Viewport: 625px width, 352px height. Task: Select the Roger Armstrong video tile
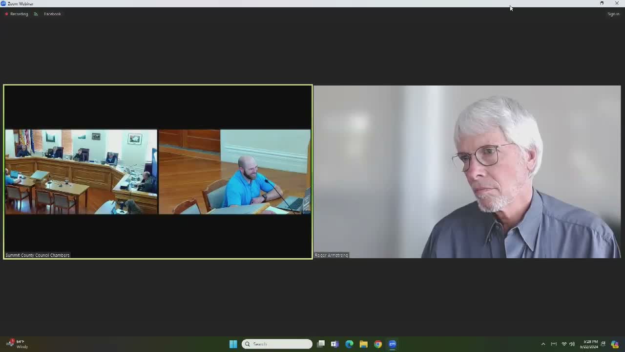(467, 172)
